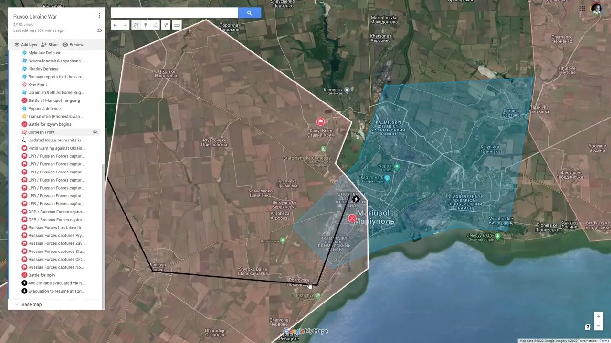
Task: Click the Zelenyy Ostriv green marker
Action: coord(498,236)
